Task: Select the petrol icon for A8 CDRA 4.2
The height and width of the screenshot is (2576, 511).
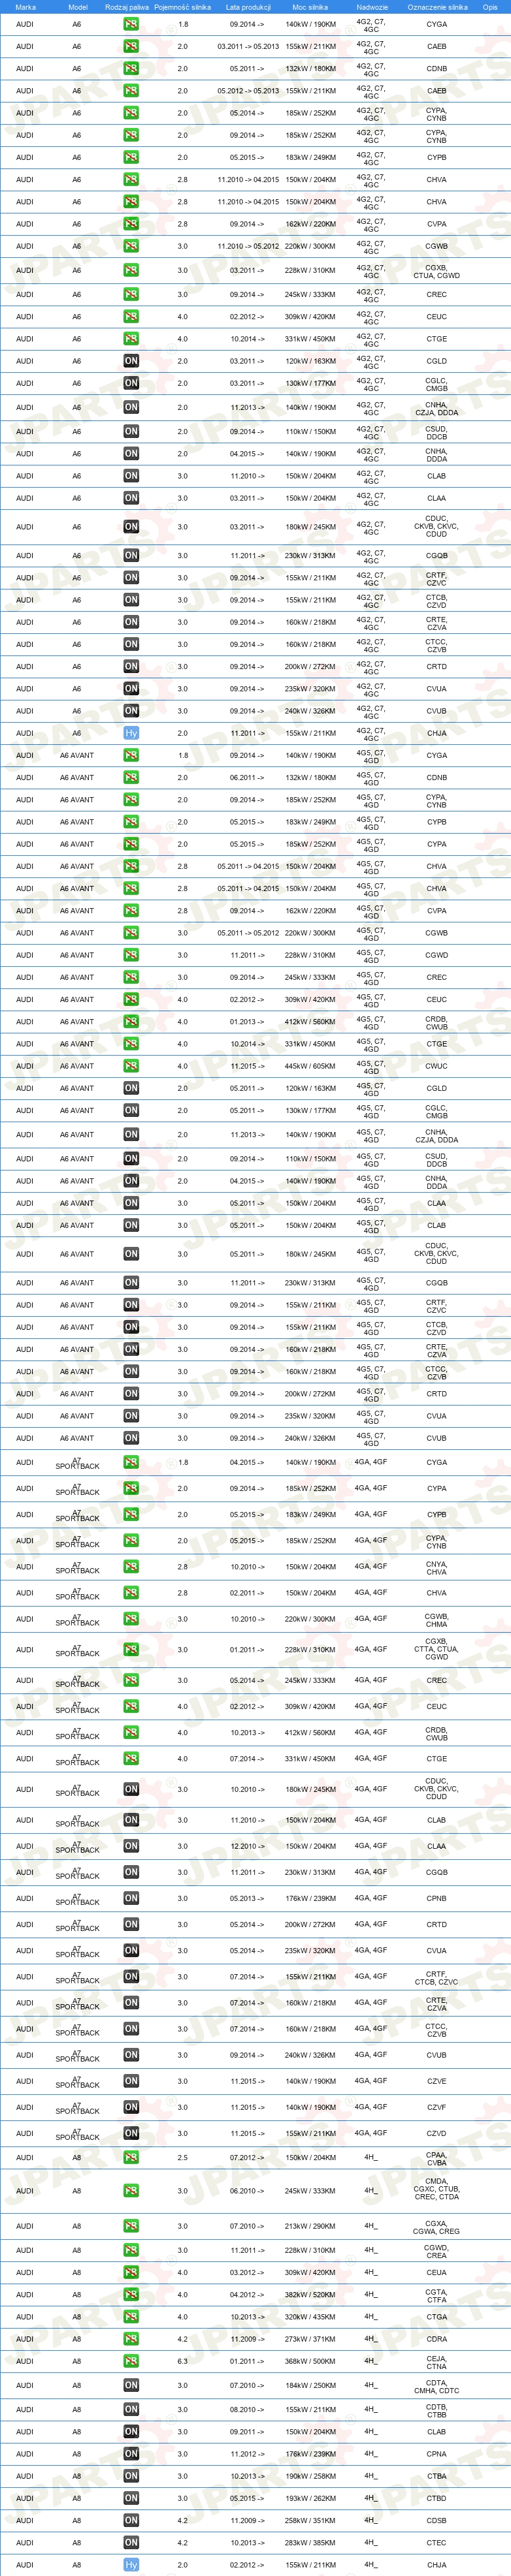Action: pos(131,2339)
